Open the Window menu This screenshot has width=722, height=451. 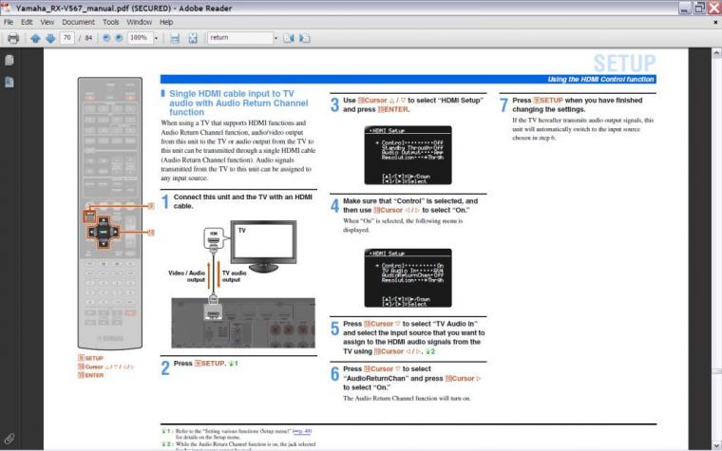tap(139, 22)
